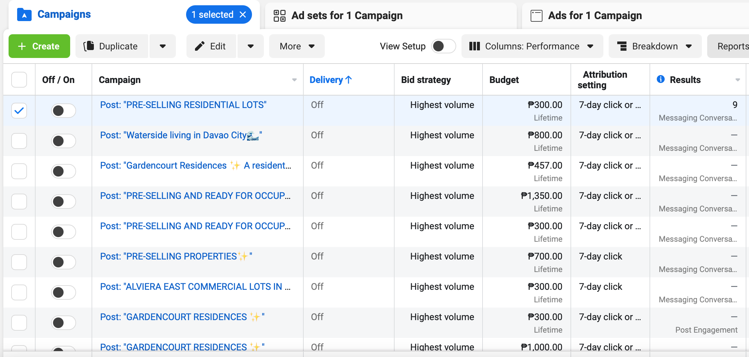This screenshot has width=749, height=357.
Task: Switch to Ad sets for 1 Campaign tab
Action: coord(347,15)
